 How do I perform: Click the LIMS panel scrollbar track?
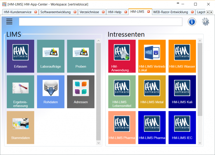pos(99,92)
